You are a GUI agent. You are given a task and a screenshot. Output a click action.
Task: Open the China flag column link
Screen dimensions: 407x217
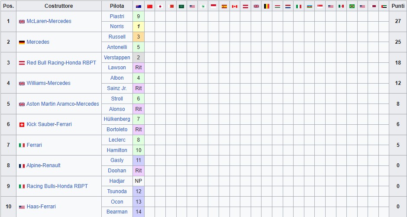(x=150, y=6)
